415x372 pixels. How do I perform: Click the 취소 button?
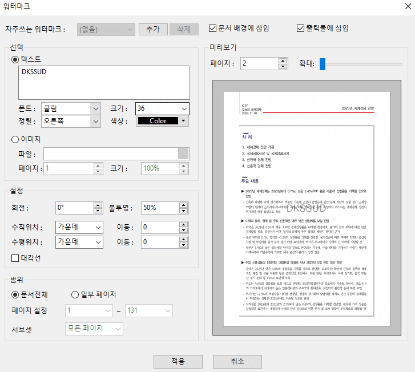pyautogui.click(x=237, y=361)
